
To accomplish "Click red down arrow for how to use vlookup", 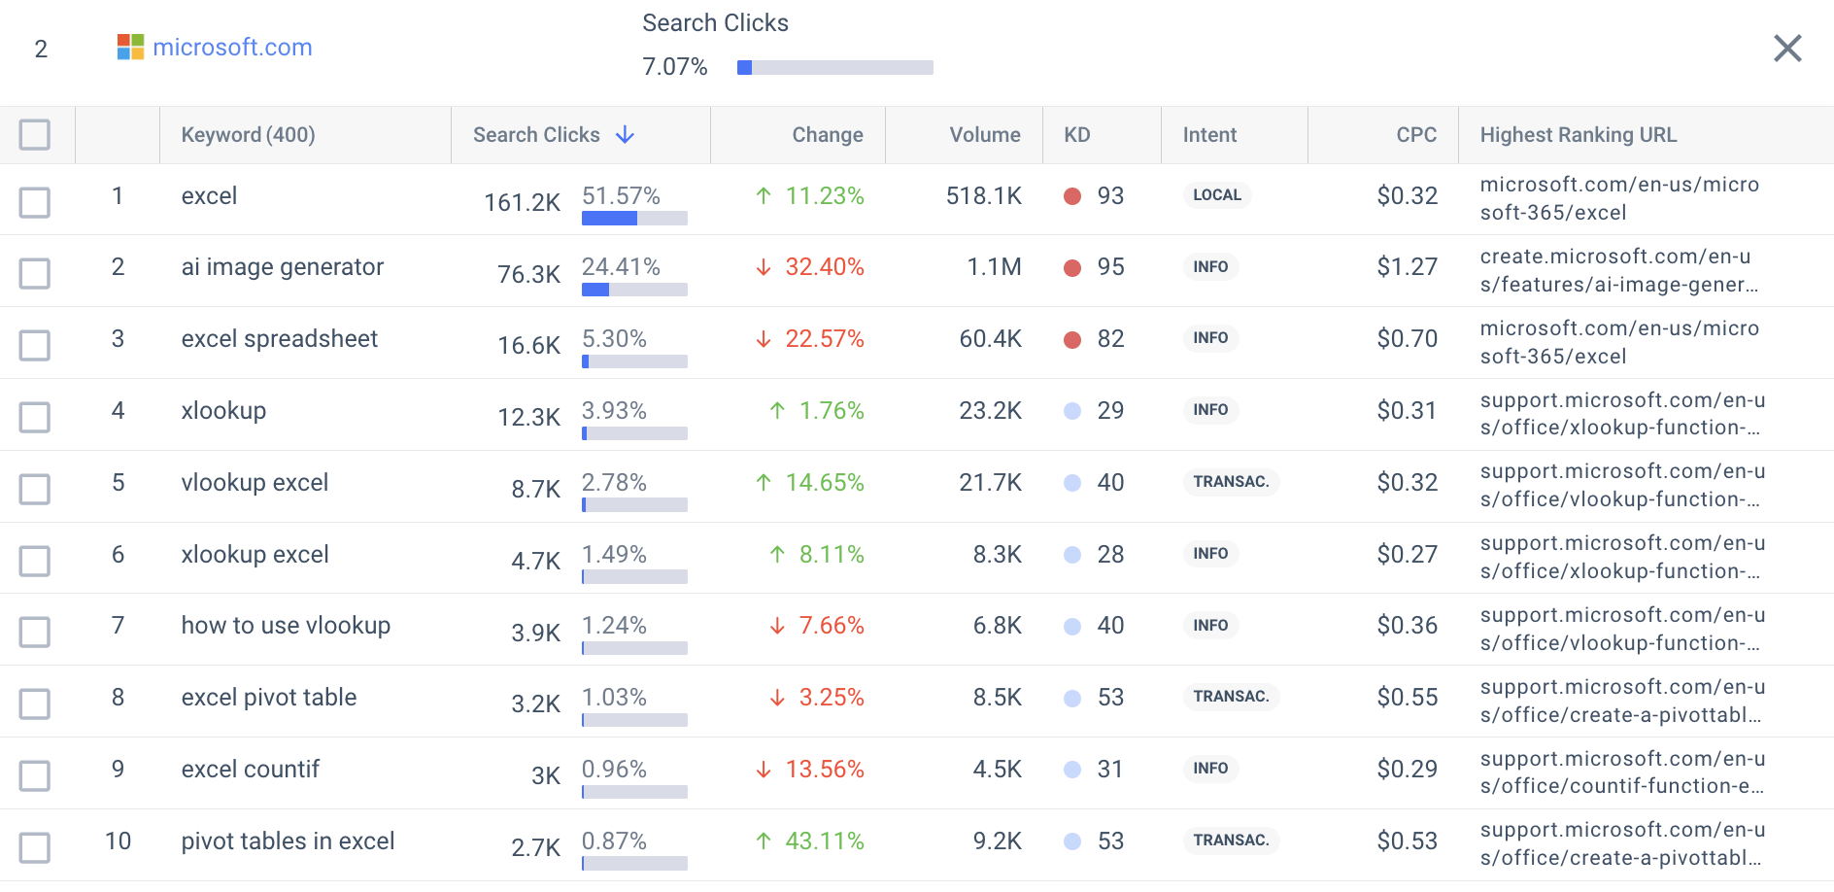I will click(x=777, y=626).
